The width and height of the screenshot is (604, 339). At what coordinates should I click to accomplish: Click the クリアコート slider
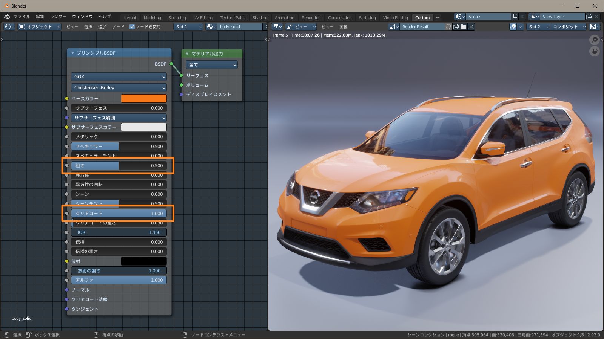coord(119,213)
